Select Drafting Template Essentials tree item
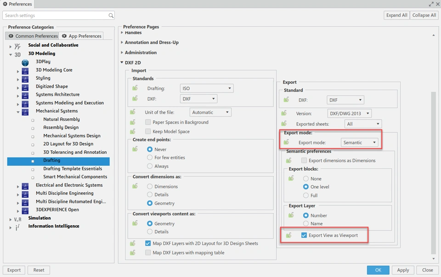This screenshot has width=441, height=277. coord(73,169)
